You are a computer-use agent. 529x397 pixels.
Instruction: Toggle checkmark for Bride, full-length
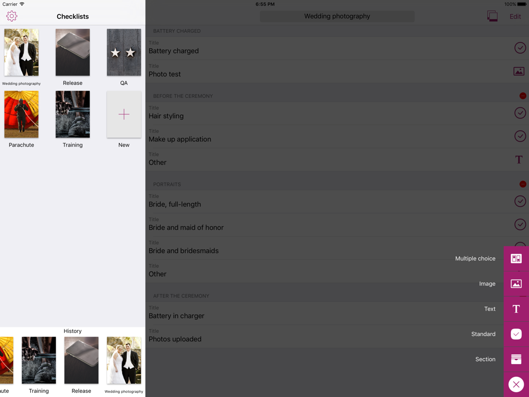520,201
